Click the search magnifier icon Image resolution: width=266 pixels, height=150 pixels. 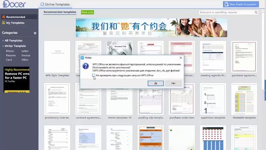pyautogui.click(x=256, y=12)
